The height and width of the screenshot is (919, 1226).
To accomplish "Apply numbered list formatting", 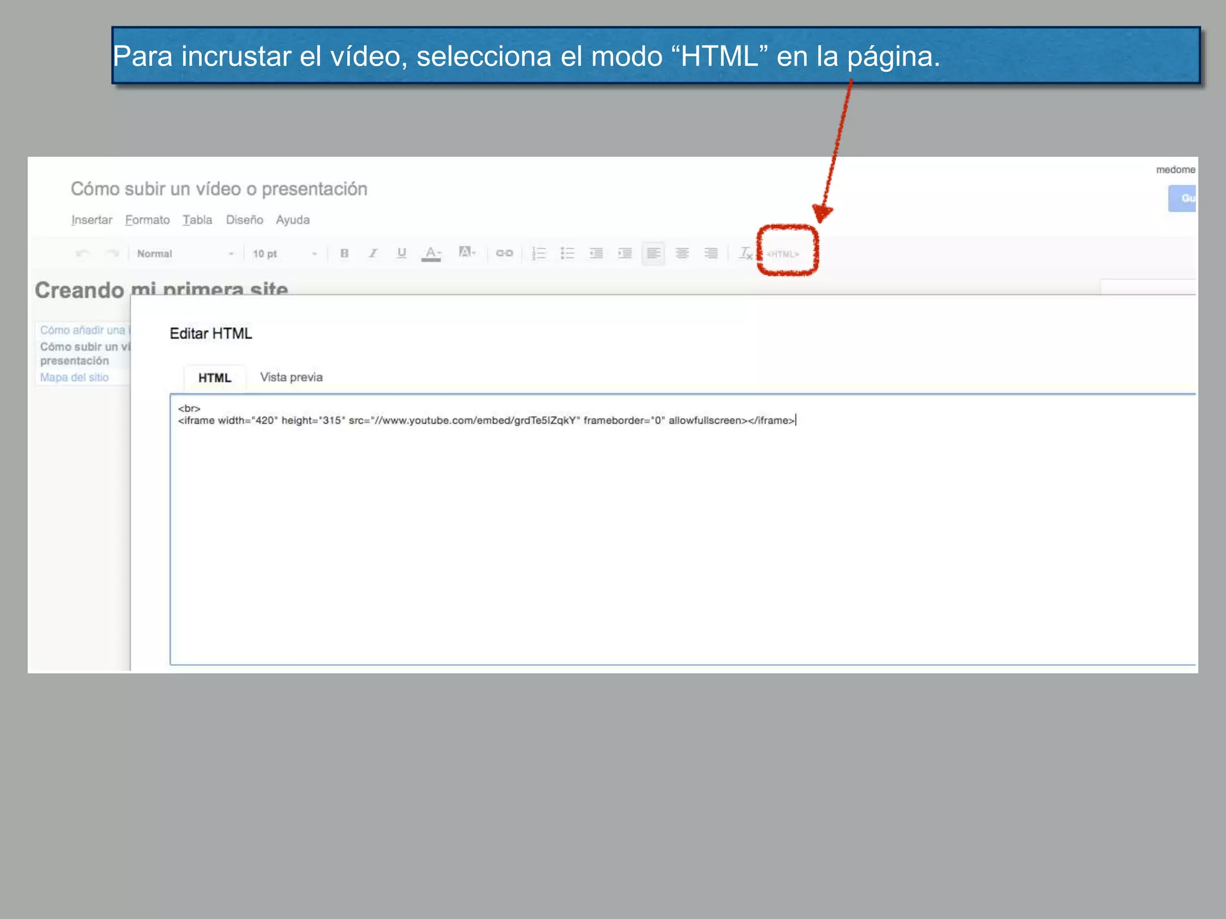I will pos(539,253).
